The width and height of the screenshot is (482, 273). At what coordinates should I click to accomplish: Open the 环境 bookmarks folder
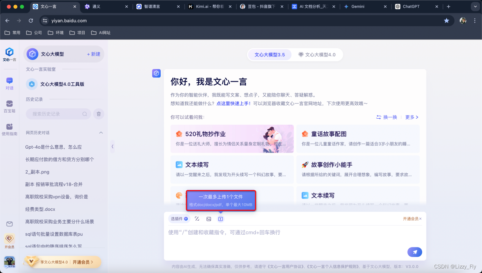(x=55, y=33)
